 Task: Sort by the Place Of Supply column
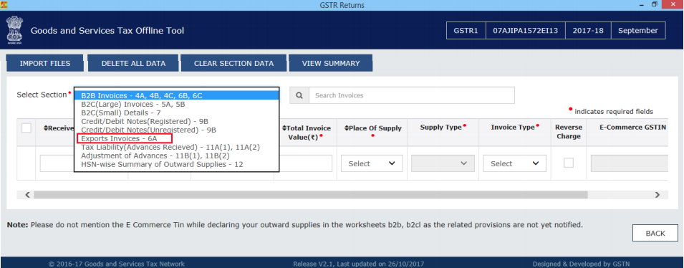[x=373, y=128]
